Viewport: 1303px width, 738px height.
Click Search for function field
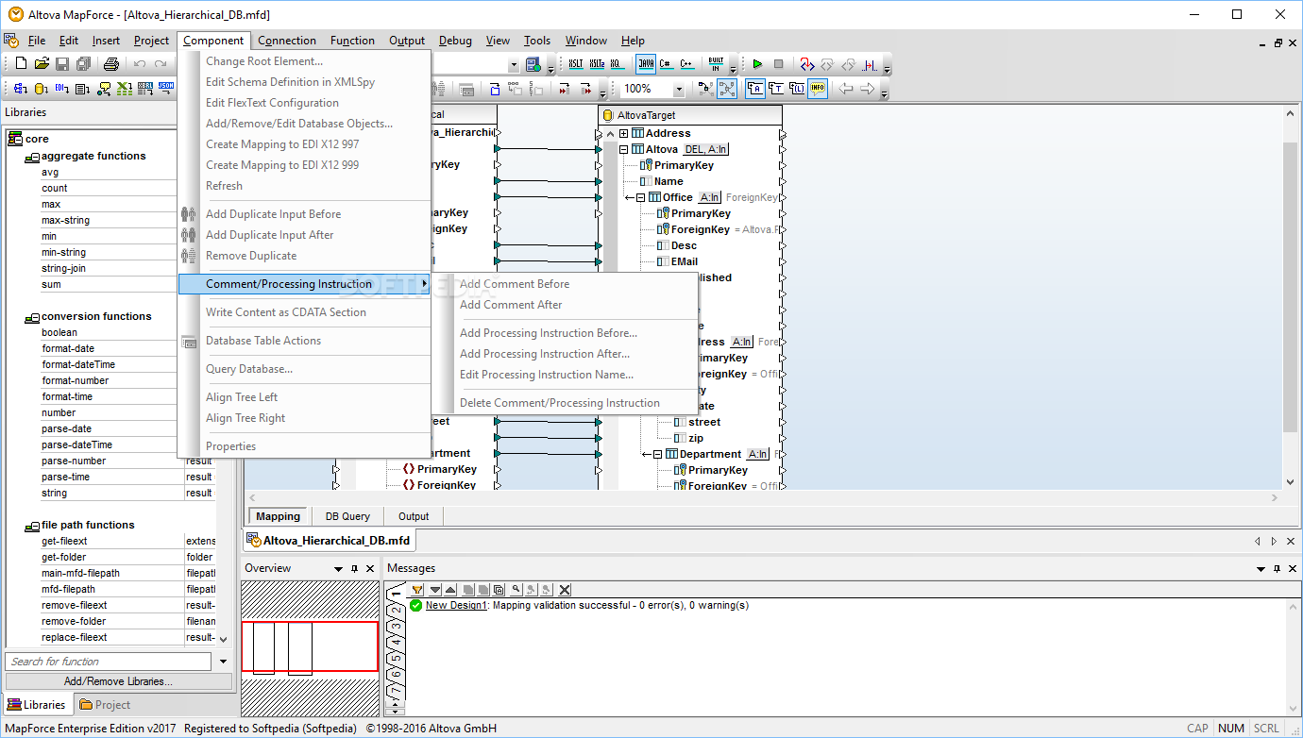pyautogui.click(x=110, y=662)
